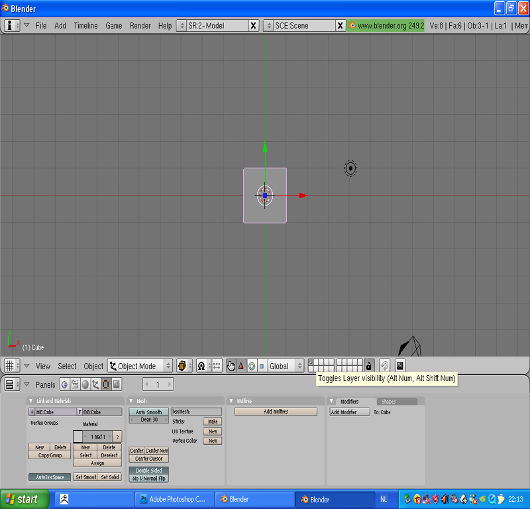This screenshot has width=530, height=509.
Task: Open the Global orientation dropdown
Action: coord(286,366)
